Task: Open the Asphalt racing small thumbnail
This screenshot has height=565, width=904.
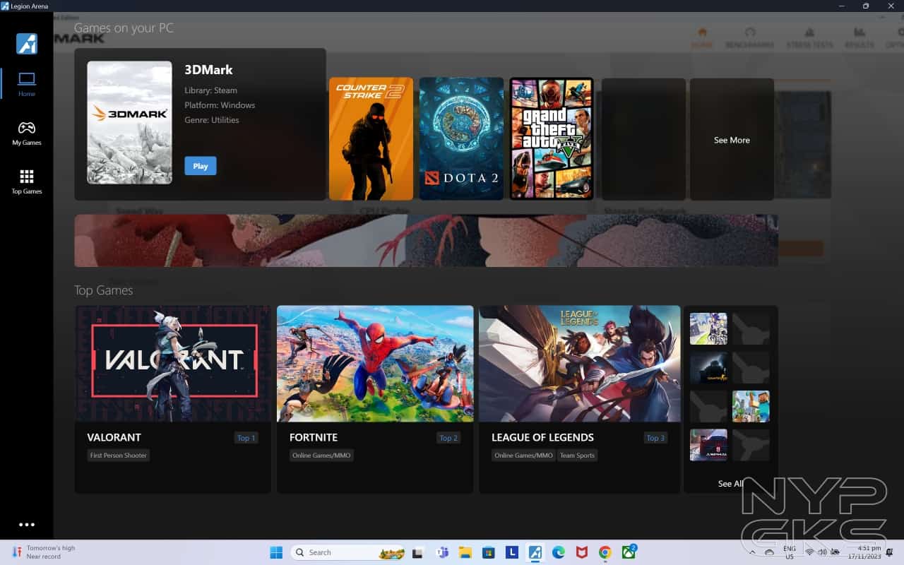Action: click(708, 445)
